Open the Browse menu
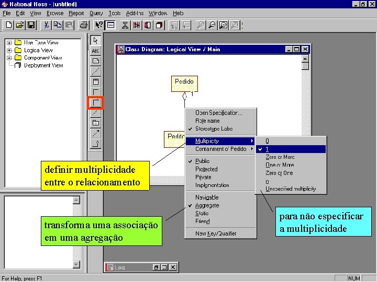Image resolution: width=377 pixels, height=282 pixels. pos(55,13)
